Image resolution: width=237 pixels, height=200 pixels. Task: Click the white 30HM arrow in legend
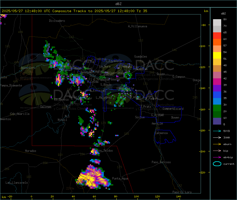pyautogui.click(x=217, y=137)
